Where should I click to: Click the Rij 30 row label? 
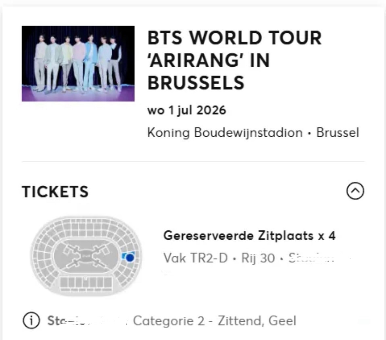point(258,258)
